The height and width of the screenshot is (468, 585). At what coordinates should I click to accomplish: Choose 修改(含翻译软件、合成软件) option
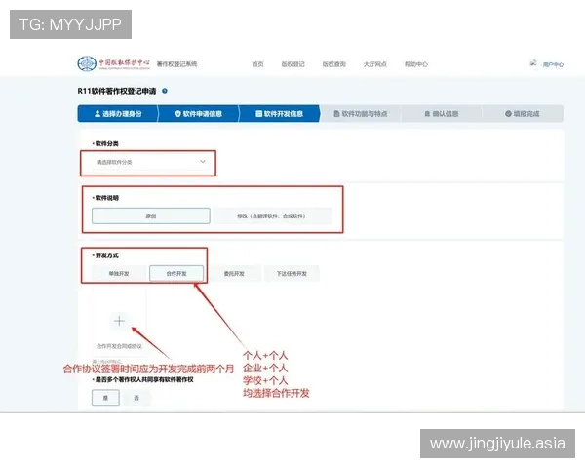272,216
